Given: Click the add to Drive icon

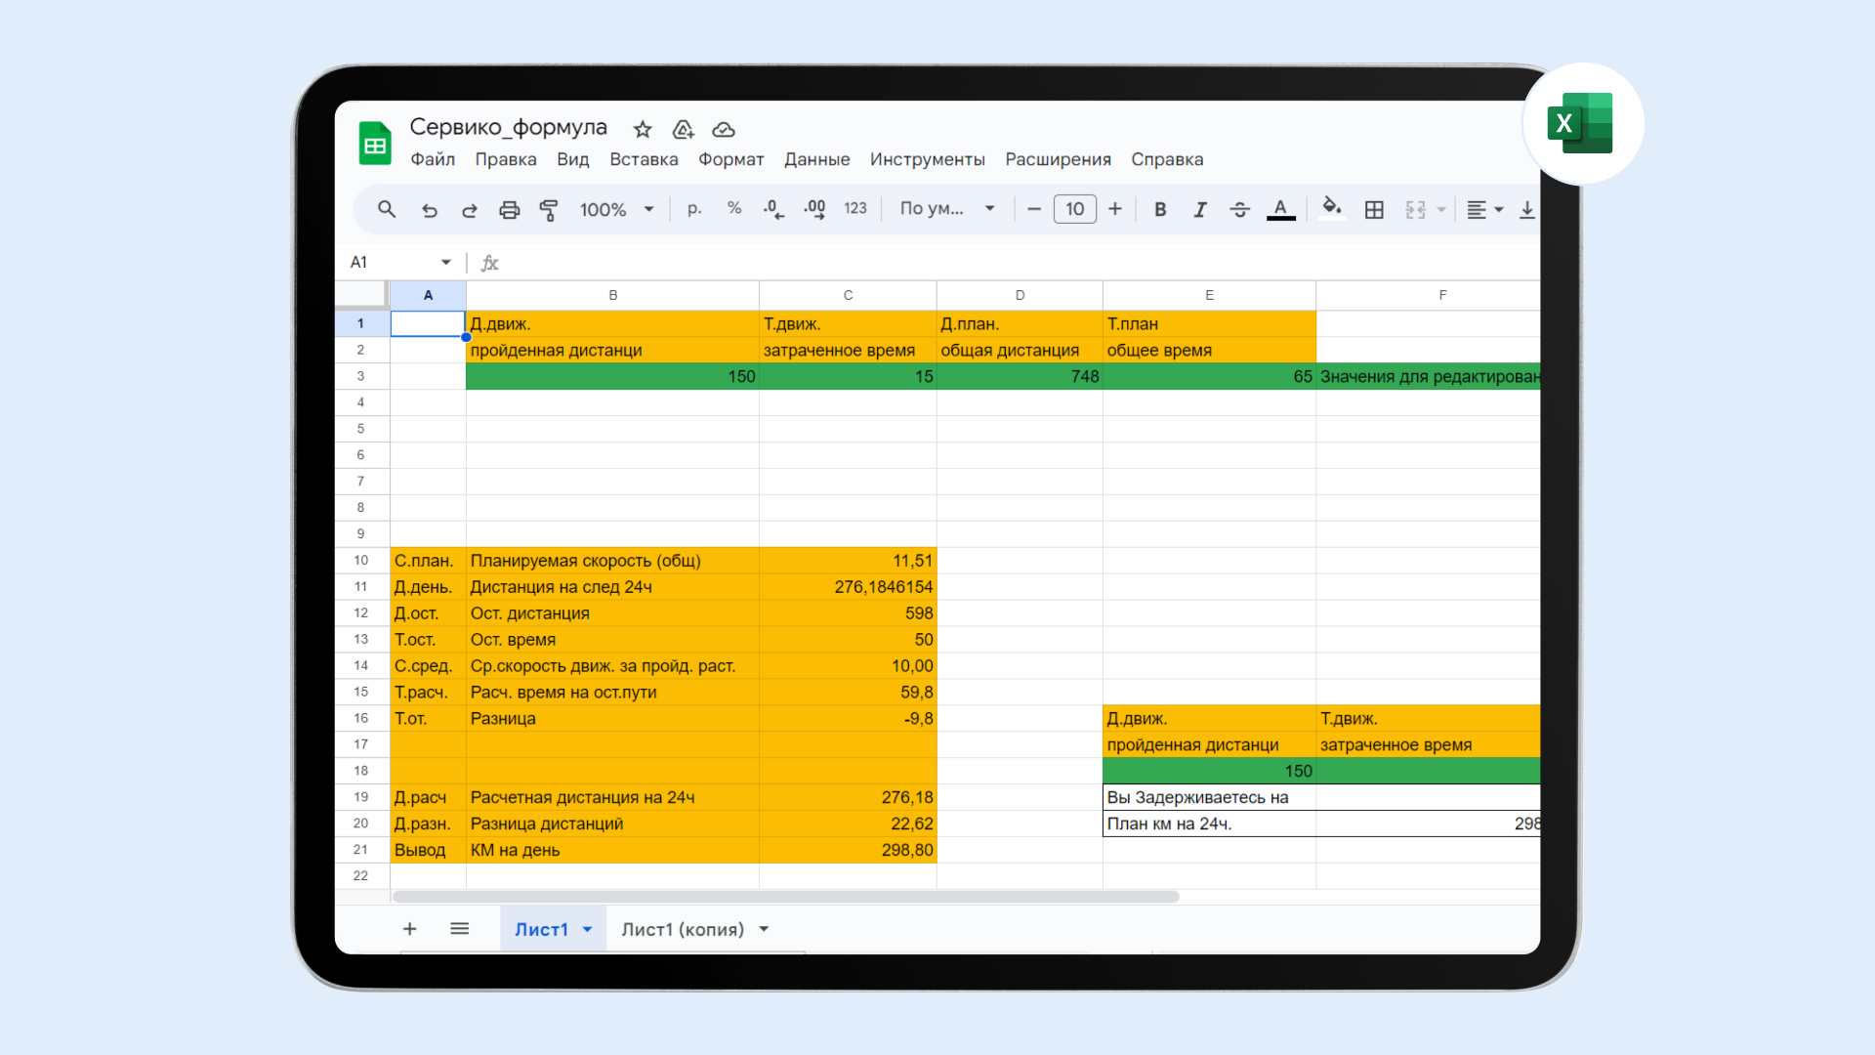Looking at the screenshot, I should (683, 129).
